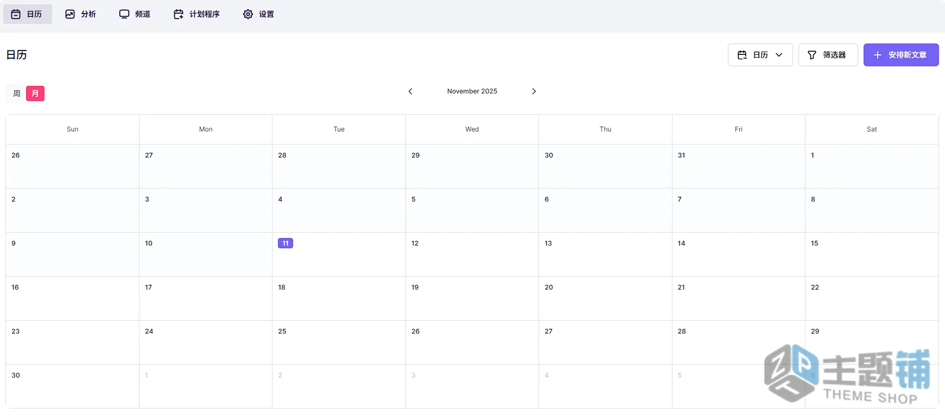This screenshot has height=420, width=945.
Task: Select date 12 in the calendar
Action: tap(472, 254)
